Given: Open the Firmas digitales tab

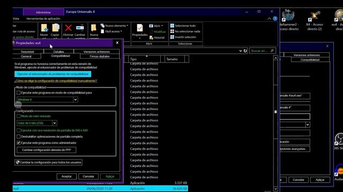Looking at the screenshot, I should coord(100,57).
